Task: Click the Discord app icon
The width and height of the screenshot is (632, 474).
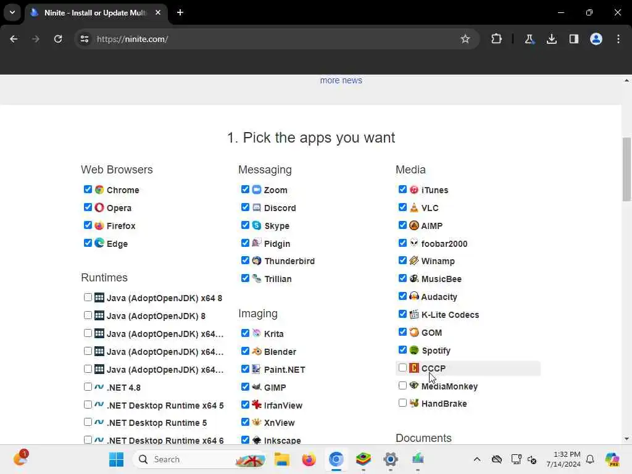Action: tap(257, 207)
